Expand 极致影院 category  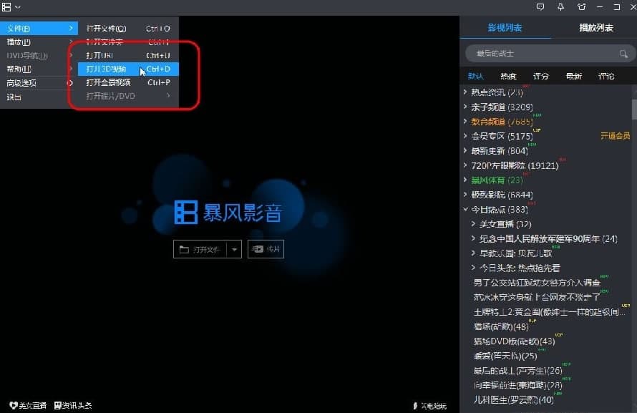pyautogui.click(x=465, y=194)
